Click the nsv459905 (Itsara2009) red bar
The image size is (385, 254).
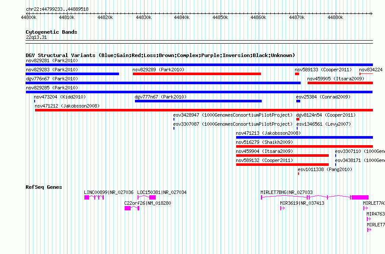340,83
